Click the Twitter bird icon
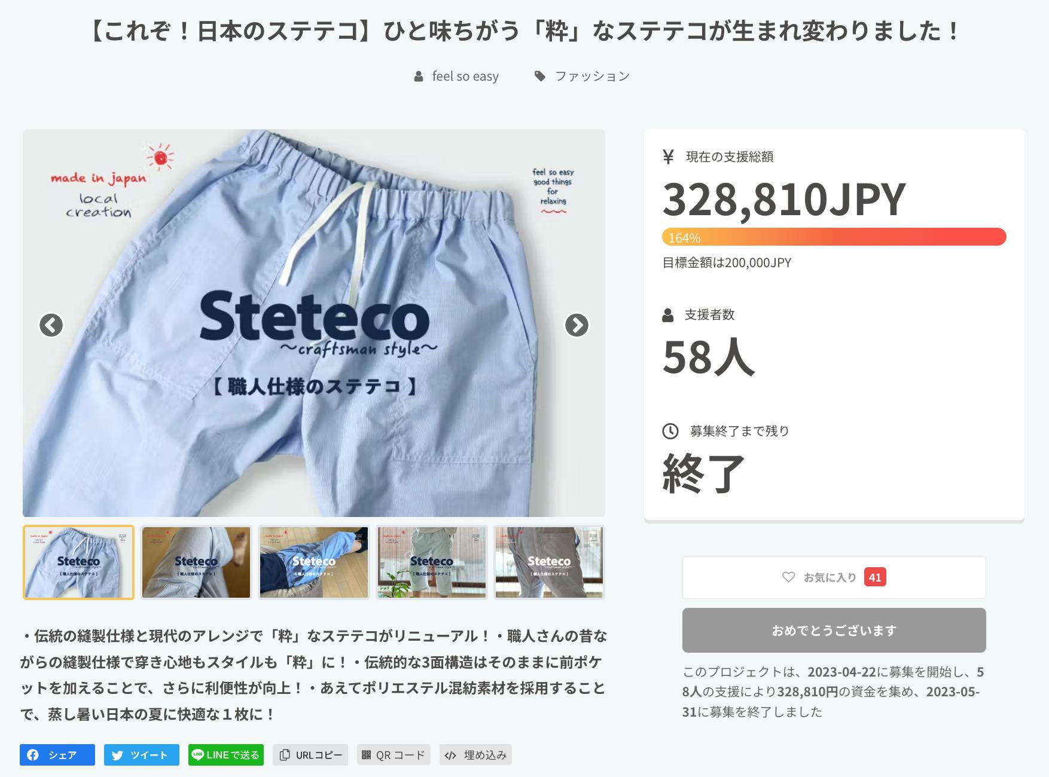The width and height of the screenshot is (1049, 777). pos(117,755)
